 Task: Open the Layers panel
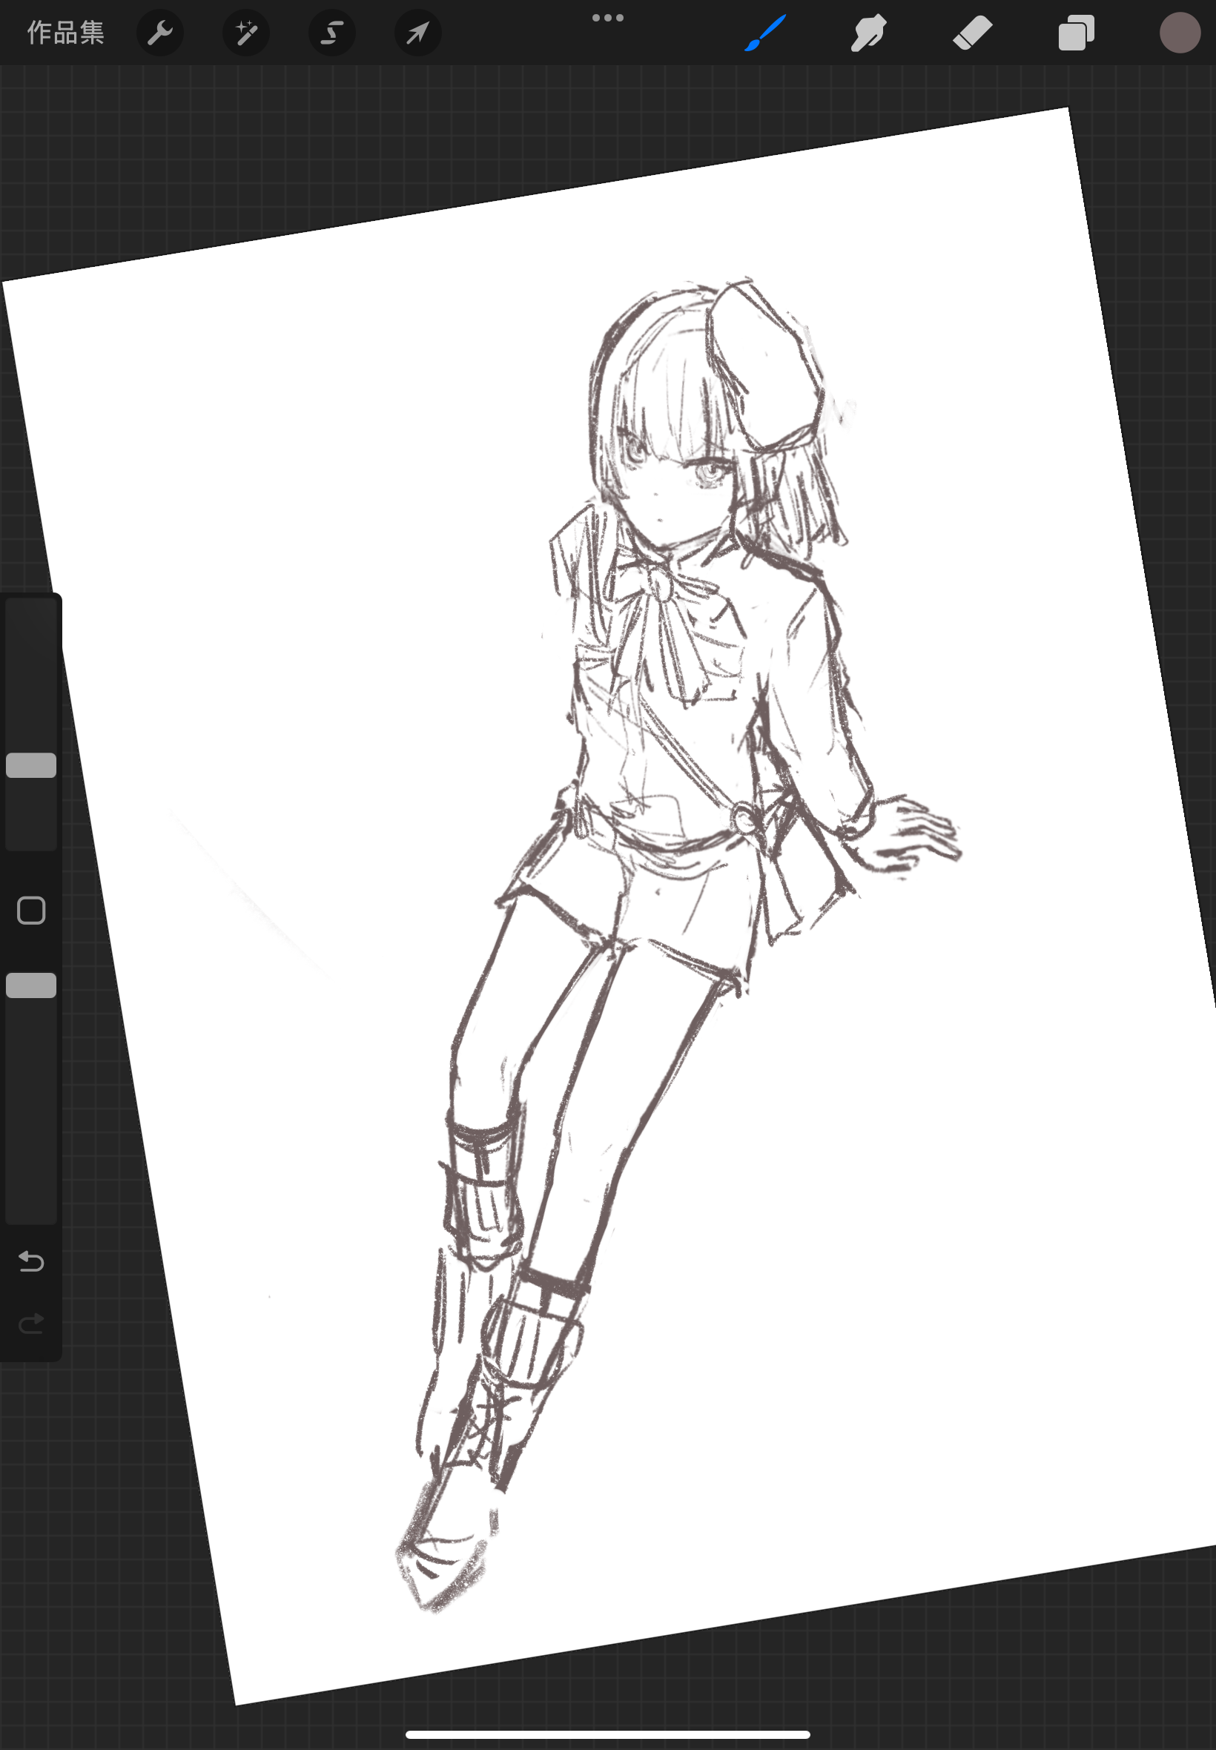click(1076, 33)
